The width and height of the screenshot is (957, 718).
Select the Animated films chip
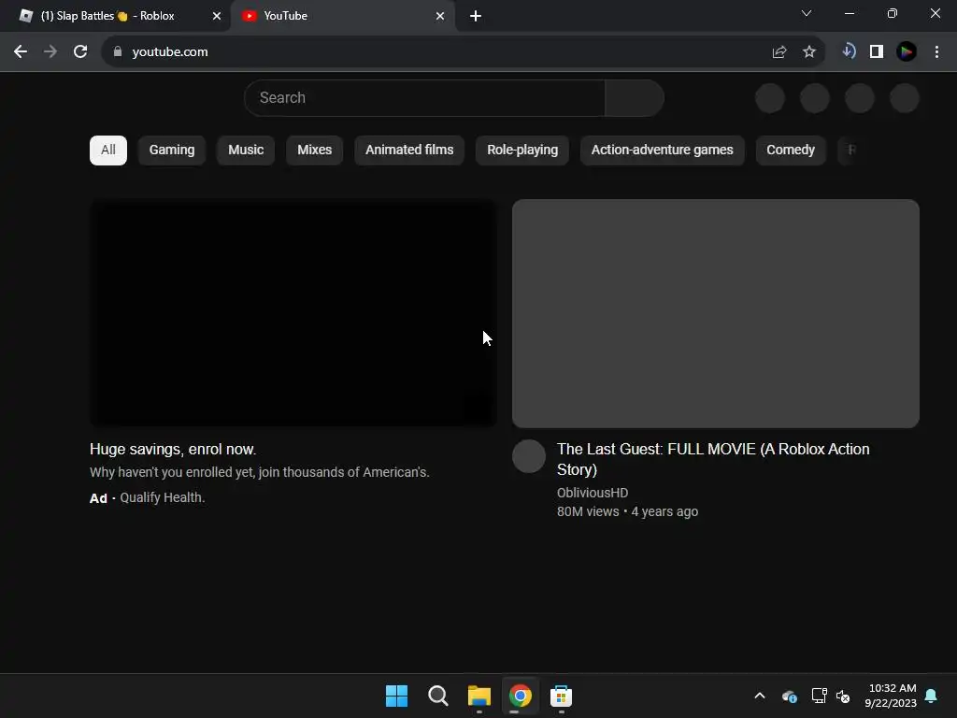pos(409,151)
